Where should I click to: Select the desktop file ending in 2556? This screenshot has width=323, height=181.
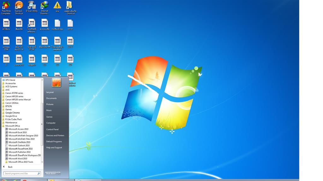coord(6,43)
